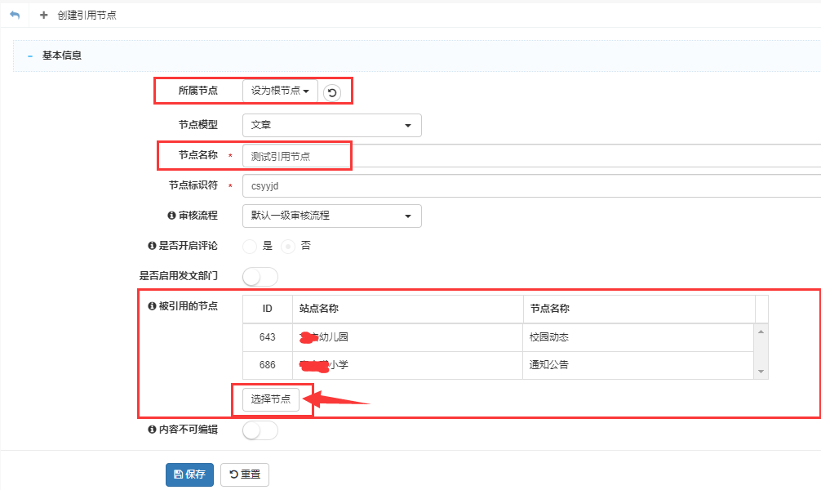Image resolution: width=821 pixels, height=490 pixels.
Task: Open the 设为根节点 dropdown
Action: point(280,91)
